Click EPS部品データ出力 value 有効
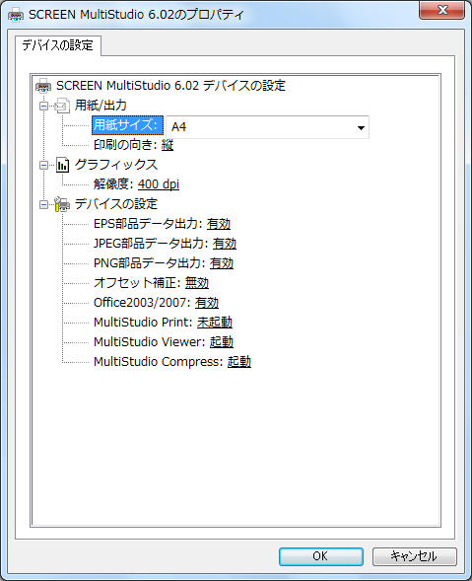Viewport: 472px width, 581px height. coord(219,224)
